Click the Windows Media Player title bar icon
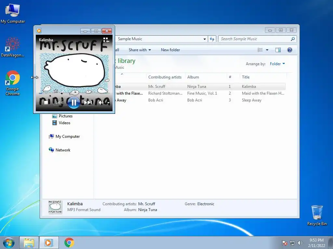 [39, 31]
